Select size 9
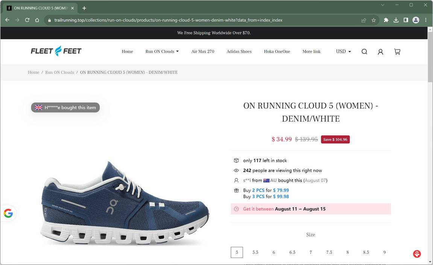The width and height of the screenshot is (433, 265). [384, 252]
